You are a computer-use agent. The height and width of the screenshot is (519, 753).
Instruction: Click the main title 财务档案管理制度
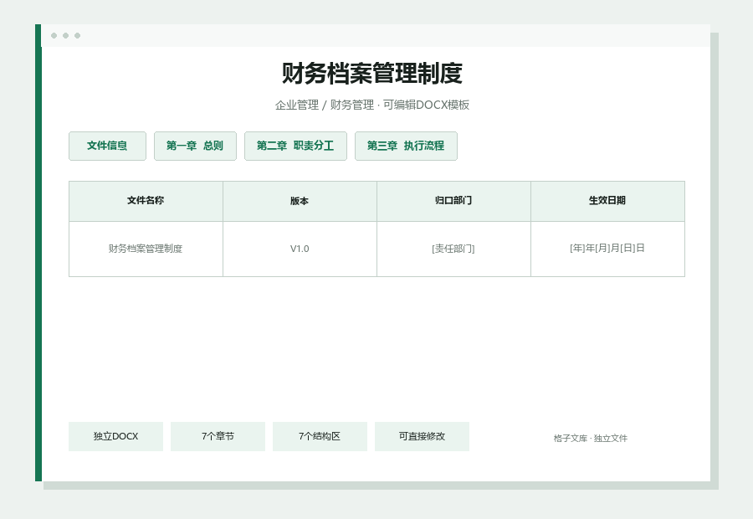(372, 73)
